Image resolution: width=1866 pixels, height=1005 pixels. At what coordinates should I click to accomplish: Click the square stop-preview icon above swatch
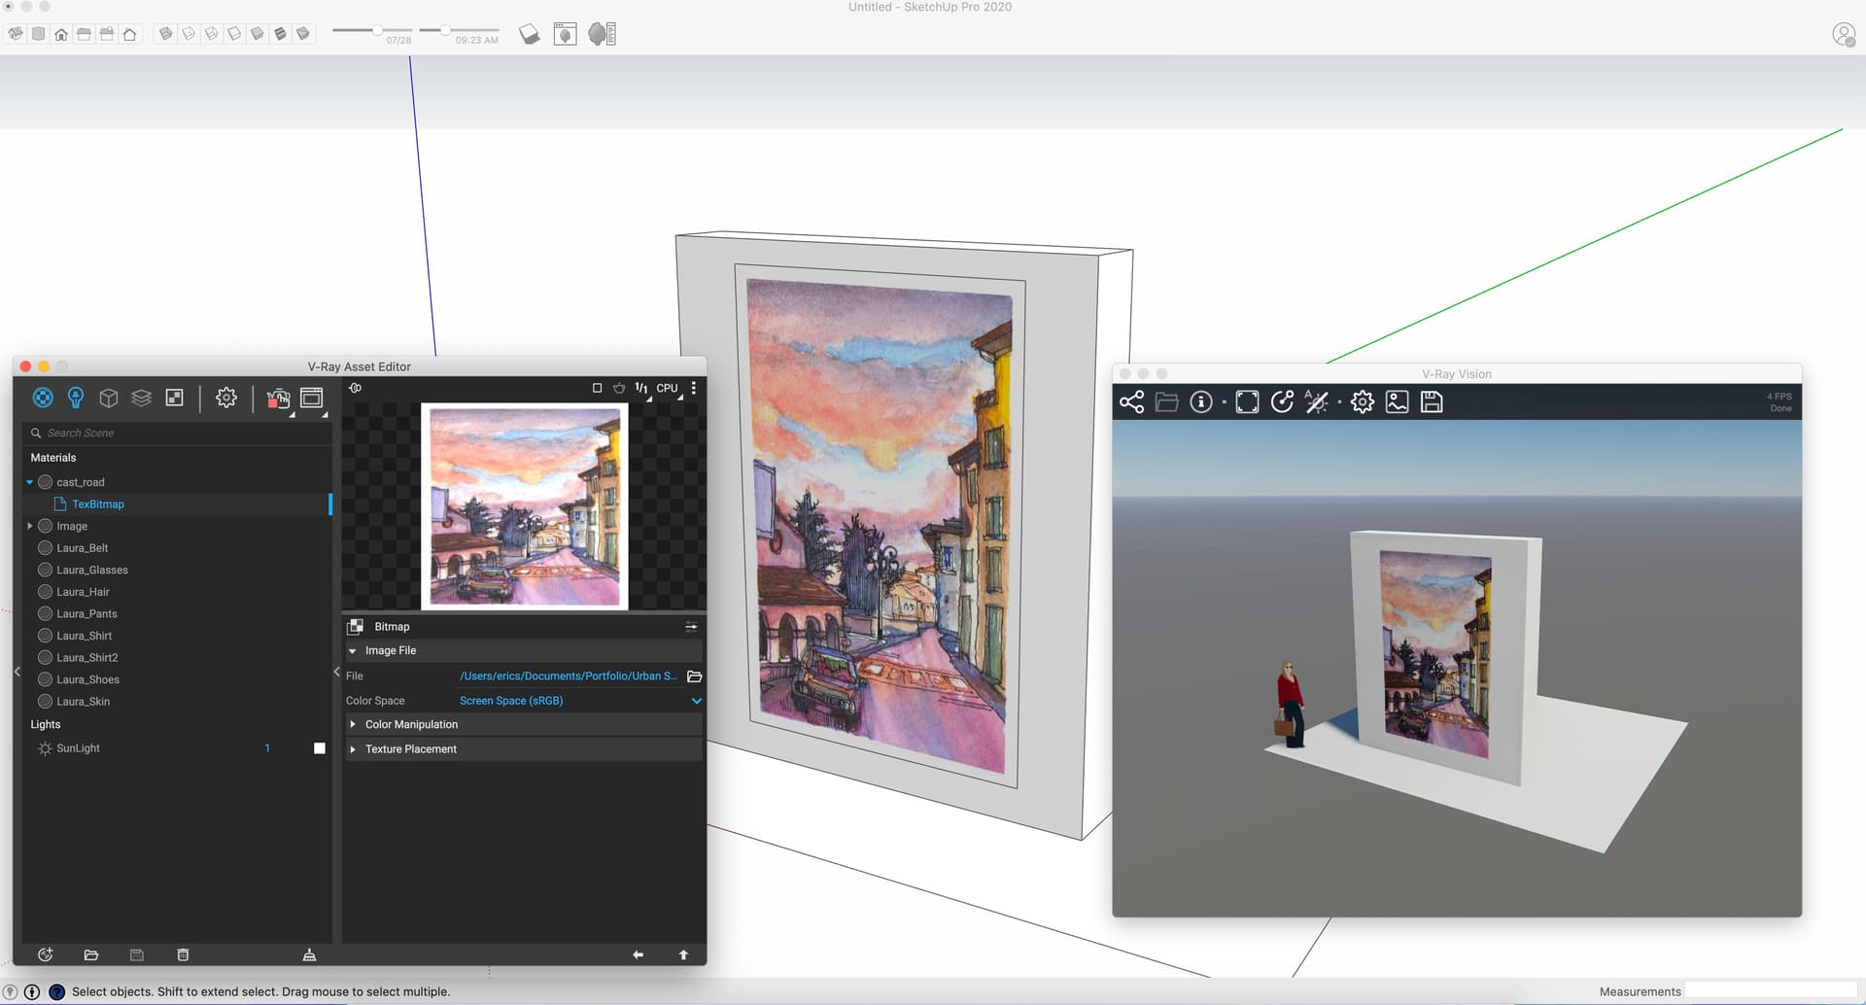[x=597, y=388]
